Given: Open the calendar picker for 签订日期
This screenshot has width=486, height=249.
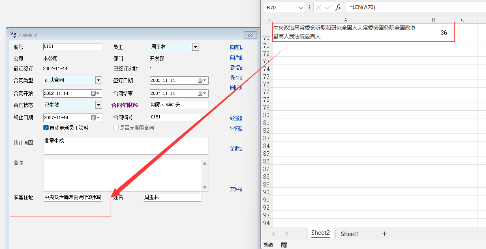Looking at the screenshot, I should [x=202, y=81].
